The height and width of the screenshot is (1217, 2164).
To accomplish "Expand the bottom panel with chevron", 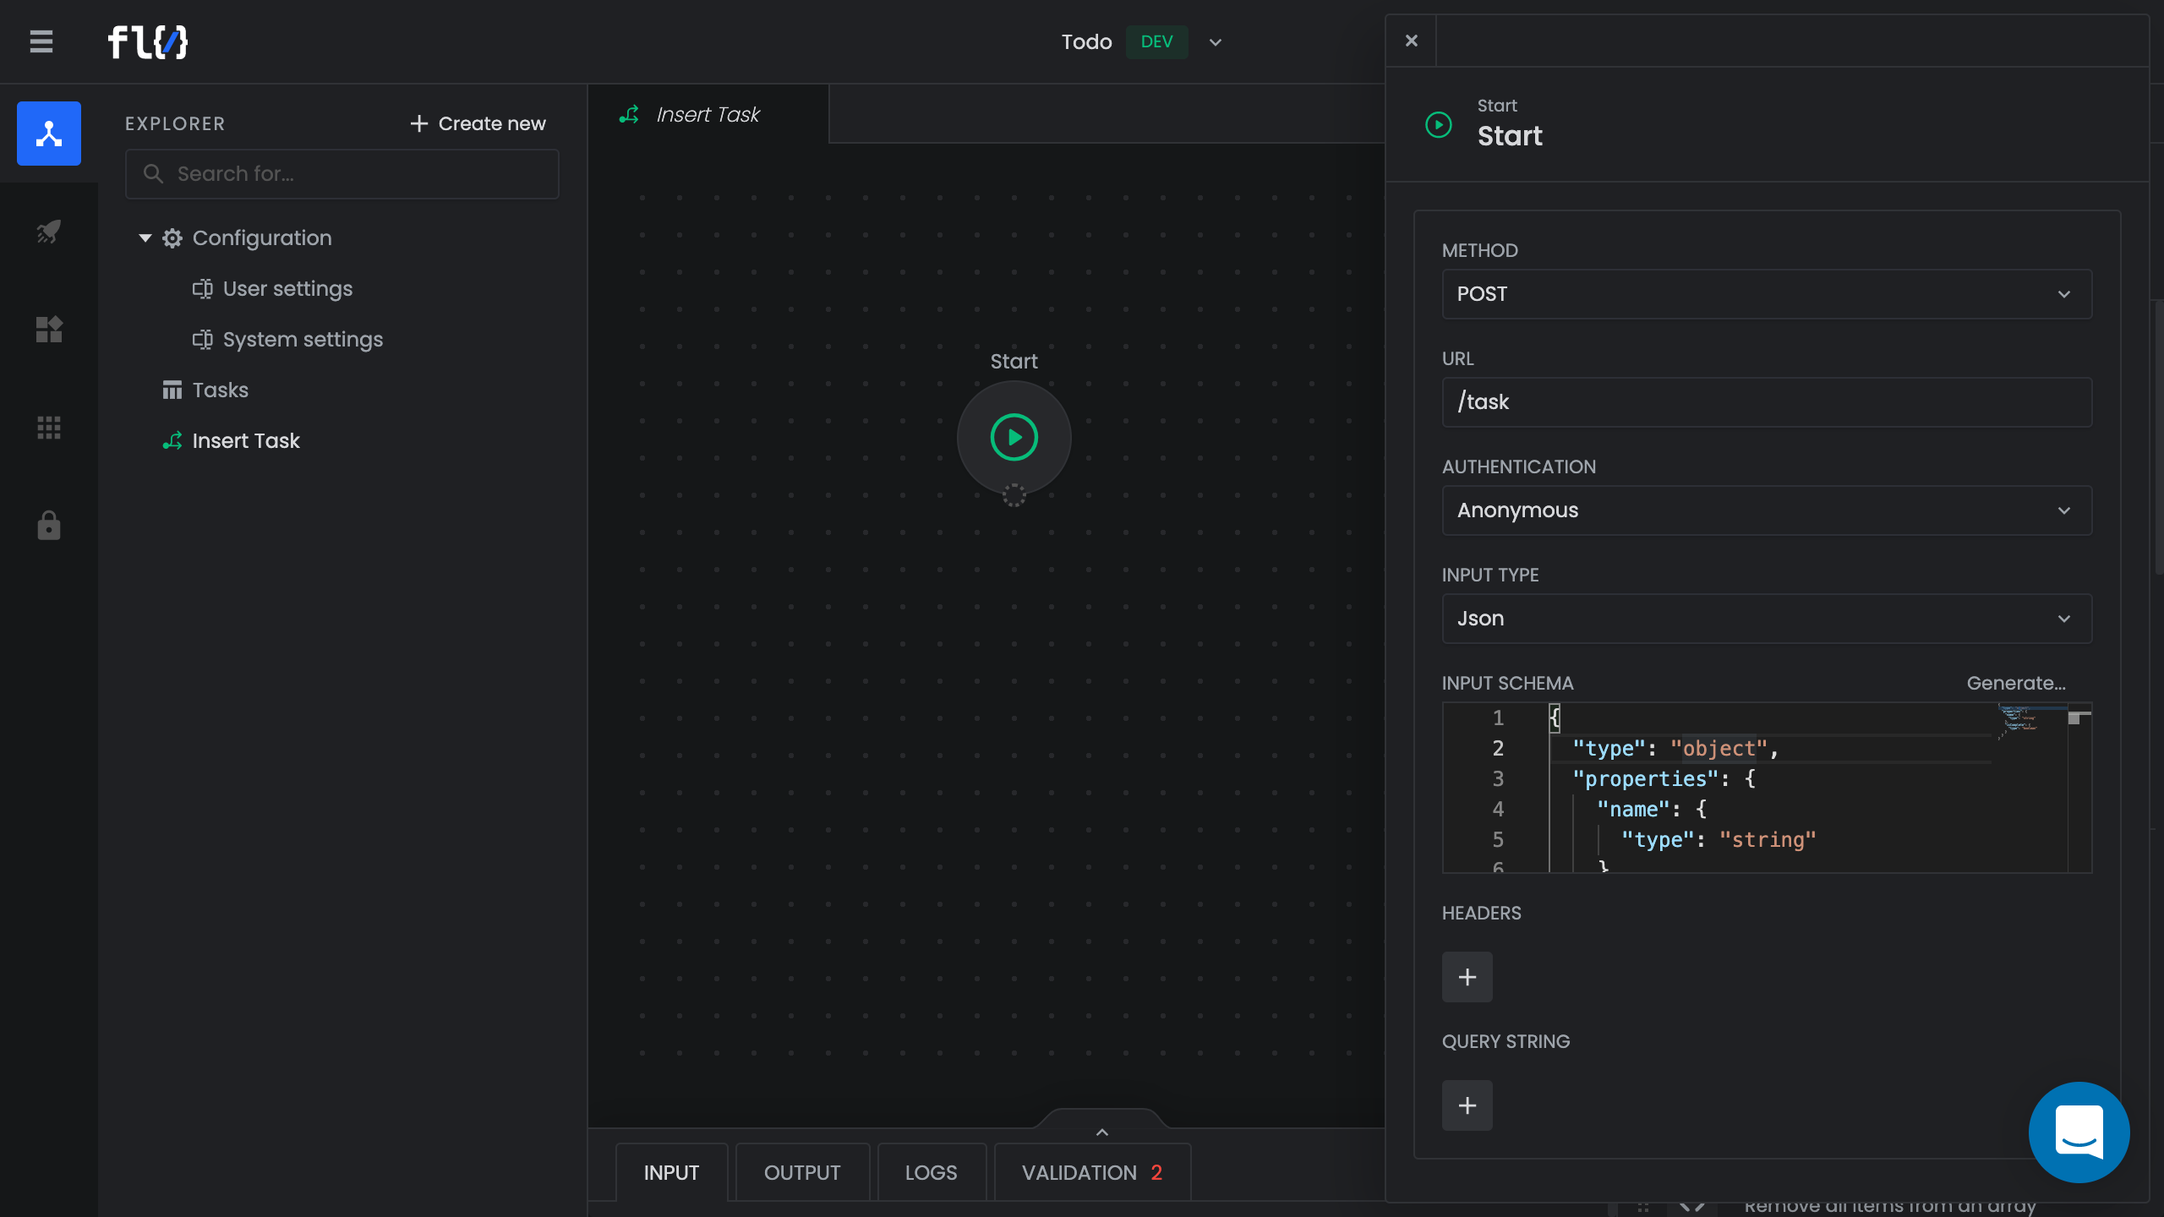I will click(1102, 1131).
